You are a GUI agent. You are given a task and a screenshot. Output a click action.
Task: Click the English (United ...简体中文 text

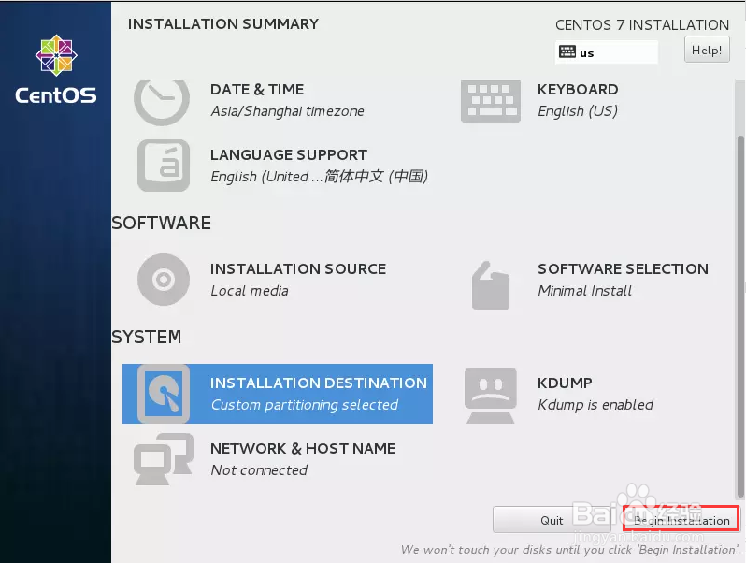click(x=319, y=177)
